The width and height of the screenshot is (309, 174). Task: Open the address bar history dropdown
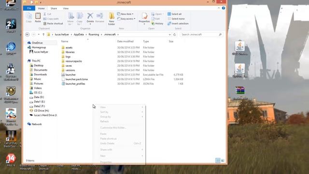[169, 34]
